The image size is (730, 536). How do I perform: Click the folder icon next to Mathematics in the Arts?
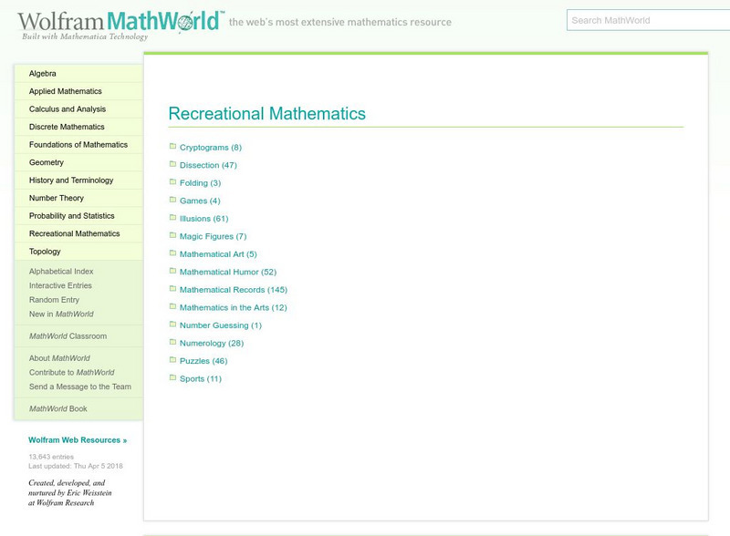click(x=172, y=306)
